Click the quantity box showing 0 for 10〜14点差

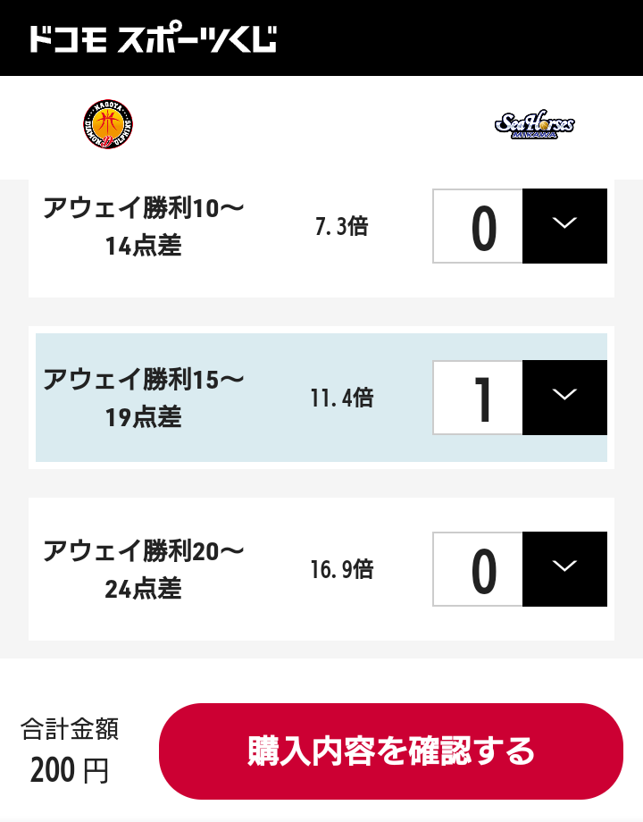pyautogui.click(x=479, y=227)
